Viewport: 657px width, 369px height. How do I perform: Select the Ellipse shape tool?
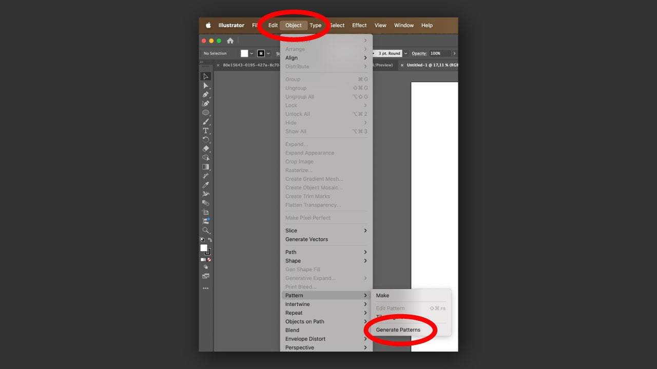[206, 113]
